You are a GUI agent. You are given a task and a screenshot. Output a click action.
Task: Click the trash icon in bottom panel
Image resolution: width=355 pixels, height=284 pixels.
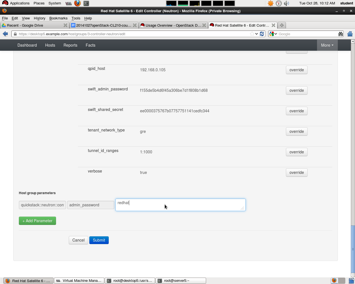click(351, 280)
